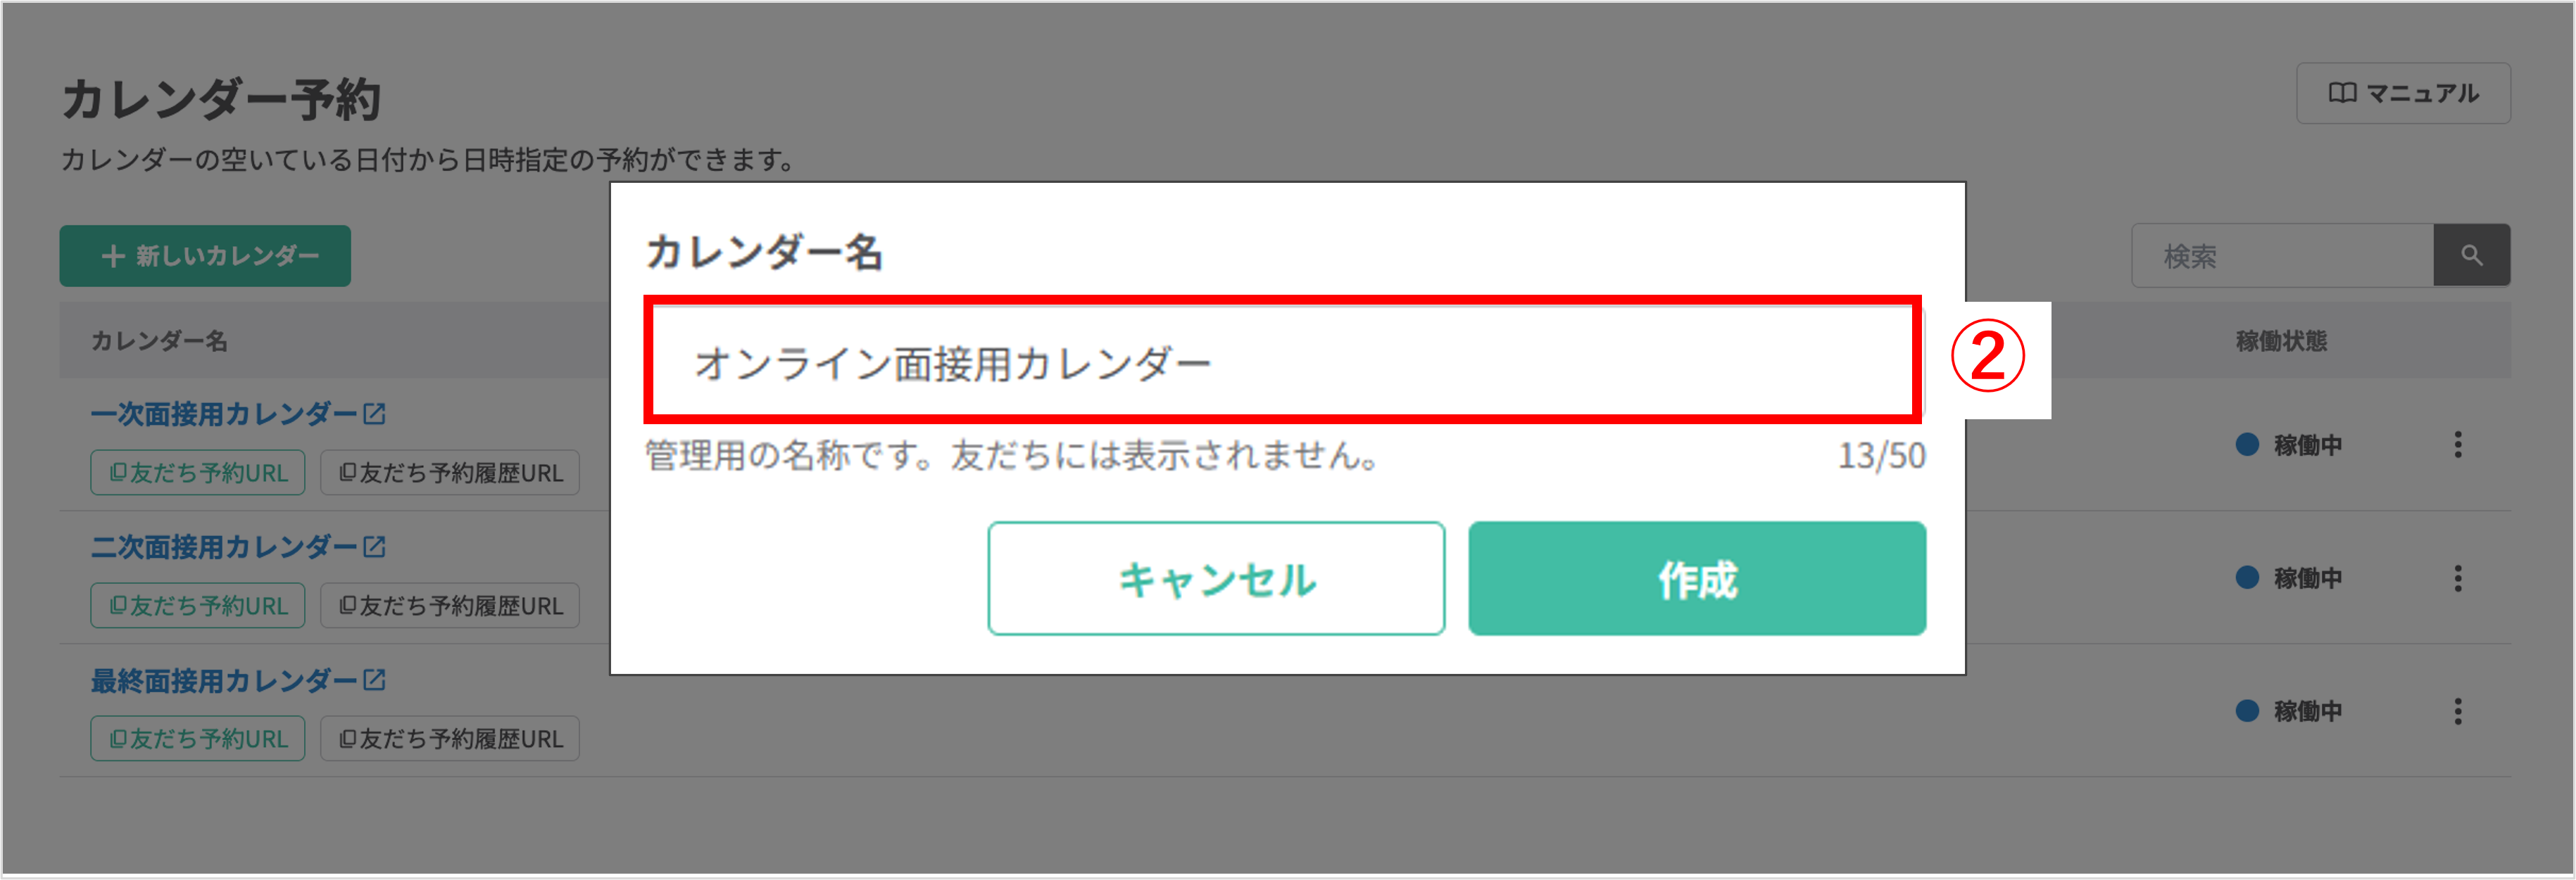Copy 友だち予約履歴URL for 二次面接用カレンダー
Image resolution: width=2576 pixels, height=880 pixels.
pyautogui.click(x=450, y=606)
